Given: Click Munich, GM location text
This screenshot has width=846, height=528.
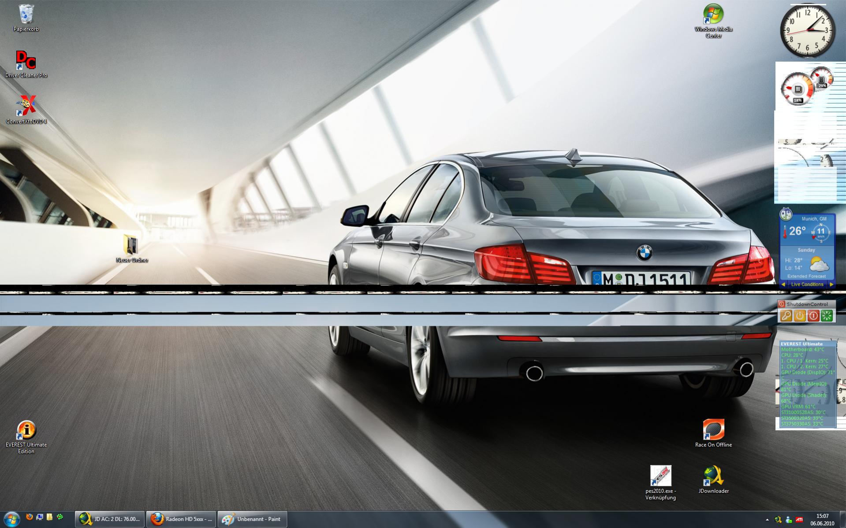Looking at the screenshot, I should [x=814, y=219].
